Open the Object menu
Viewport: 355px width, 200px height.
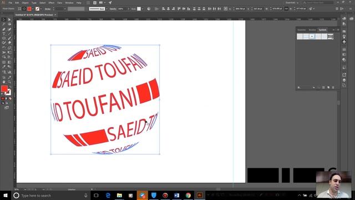[x=25, y=3]
